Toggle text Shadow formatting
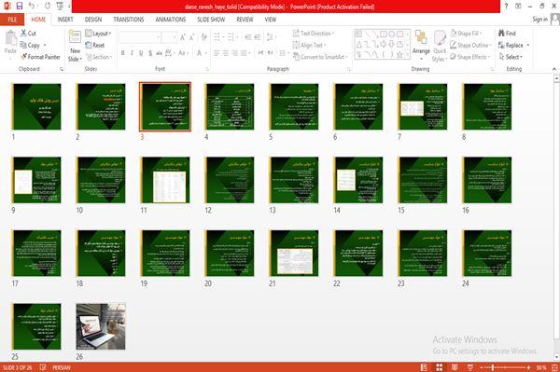 tap(150, 53)
